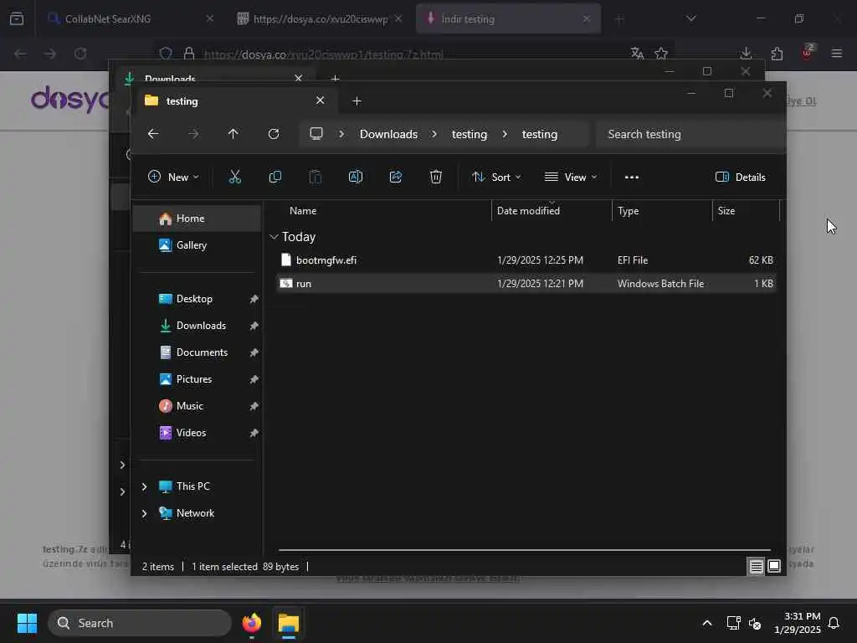Go back with the Explorer back arrow
The width and height of the screenshot is (857, 643).
[x=153, y=134]
